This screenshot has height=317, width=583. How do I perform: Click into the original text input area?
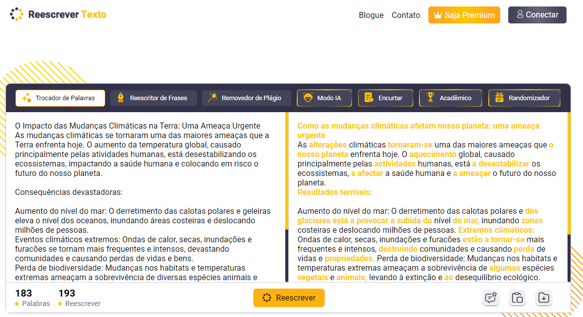145,197
